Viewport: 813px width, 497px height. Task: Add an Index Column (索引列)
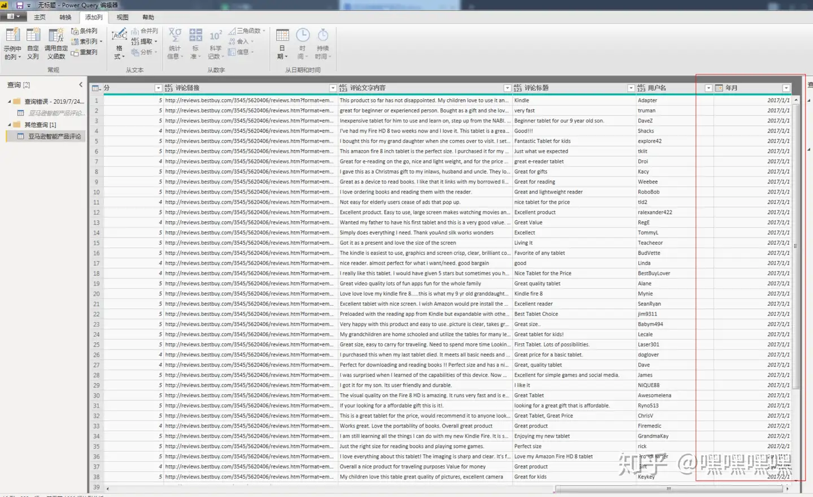(x=86, y=41)
